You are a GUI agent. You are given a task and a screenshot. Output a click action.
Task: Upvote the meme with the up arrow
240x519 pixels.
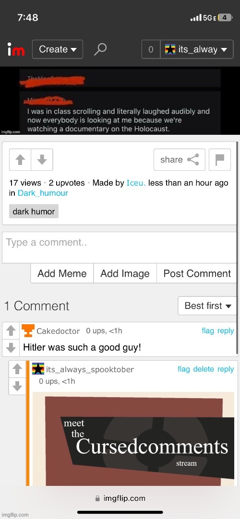point(20,160)
